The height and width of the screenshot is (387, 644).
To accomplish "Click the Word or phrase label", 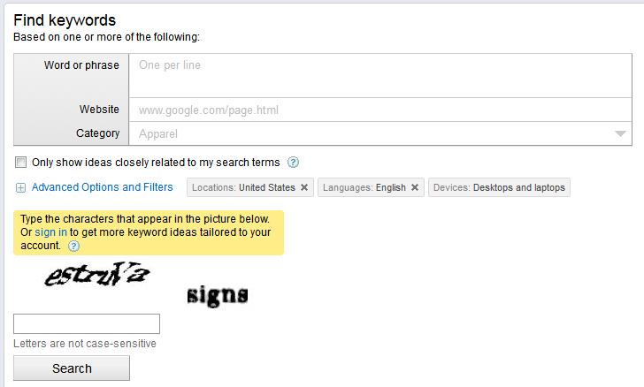I will click(81, 65).
